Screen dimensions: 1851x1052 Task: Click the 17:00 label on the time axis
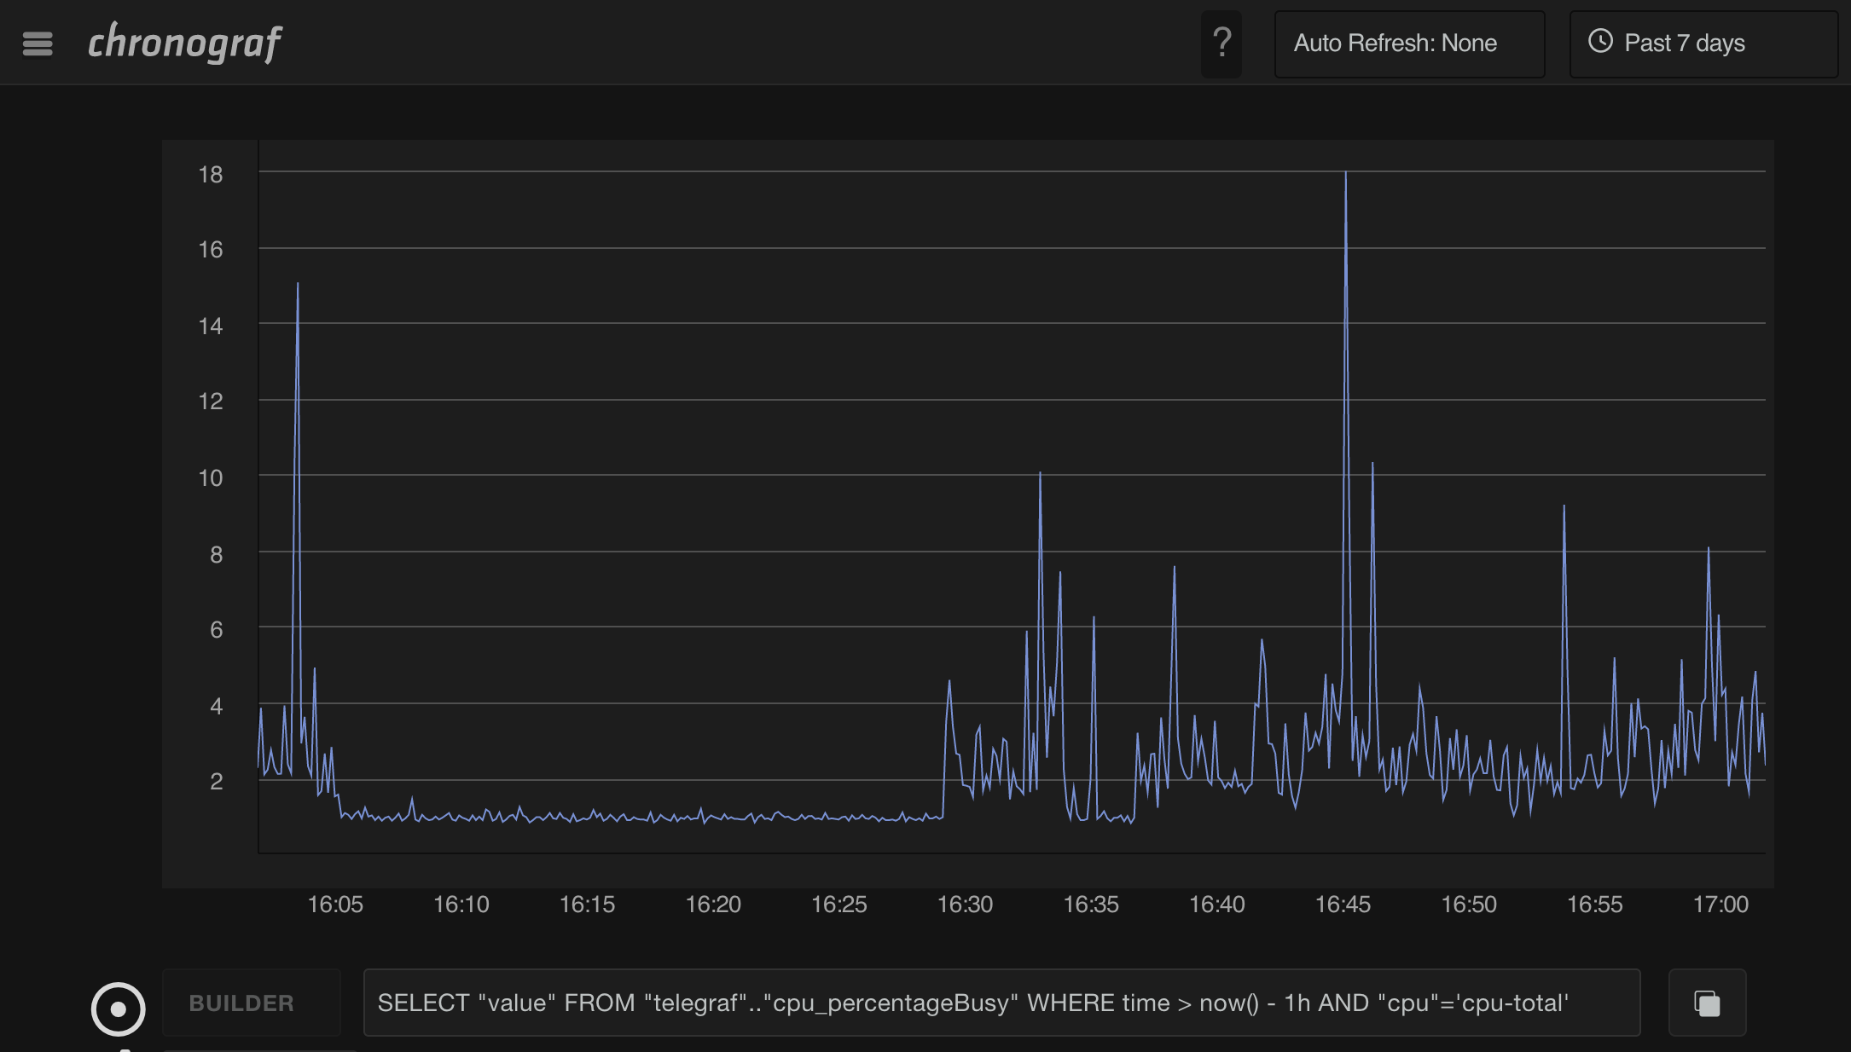(x=1720, y=904)
